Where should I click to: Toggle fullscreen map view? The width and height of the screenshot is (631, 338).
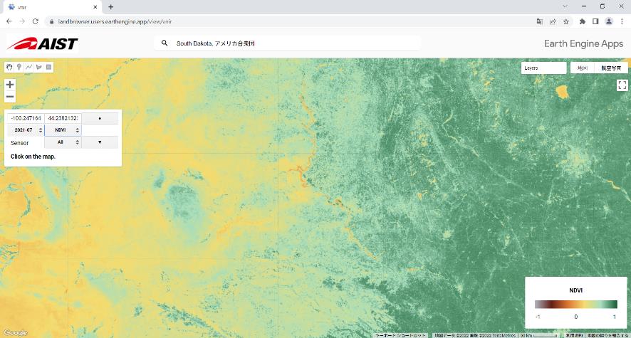622,85
